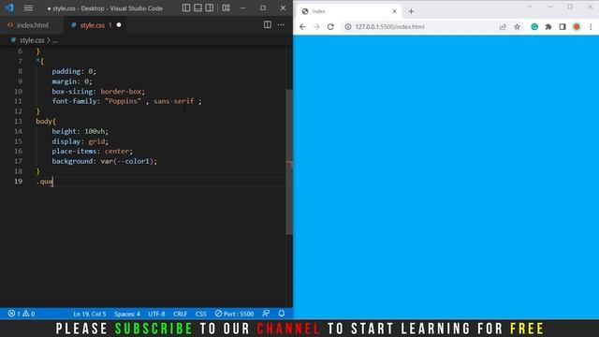
Task: Change the CRLF end of line sequence
Action: pyautogui.click(x=181, y=314)
